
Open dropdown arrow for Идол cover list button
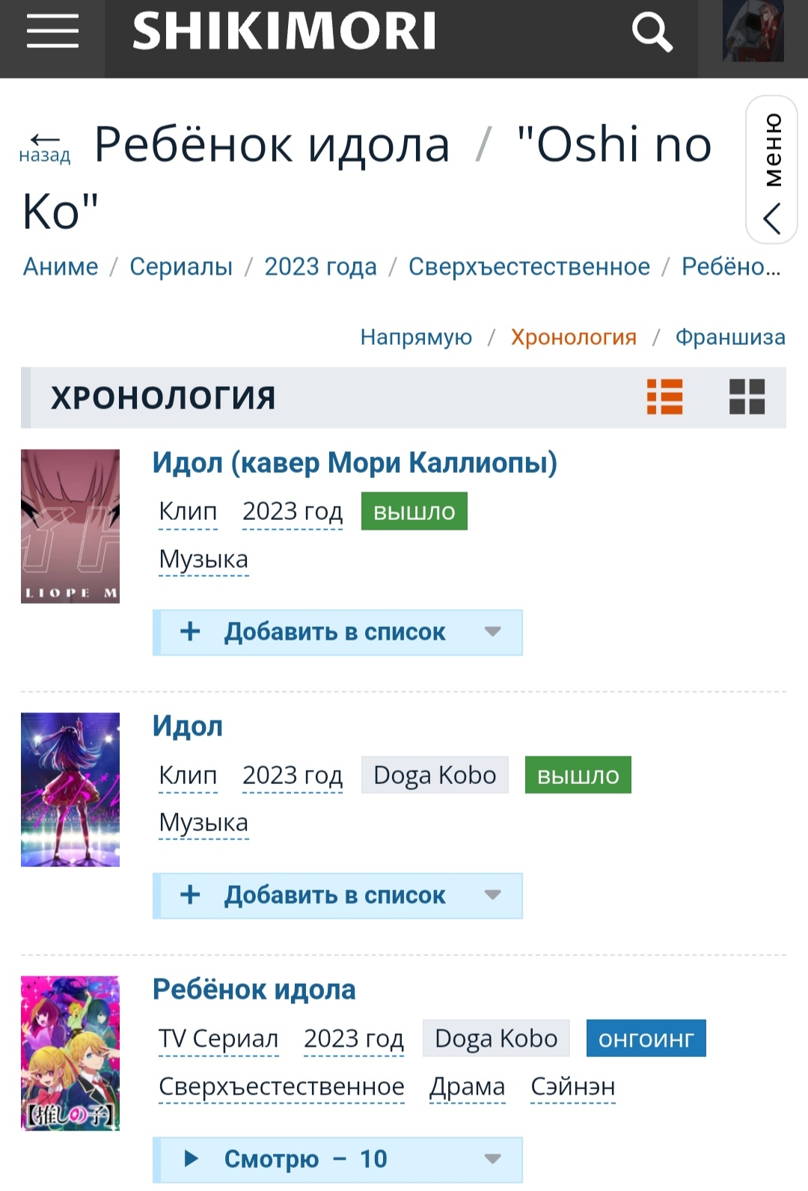click(x=492, y=631)
